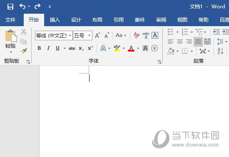The image size is (229, 157).
Task: Expand the 粘贴 paste options arrow
Action: (11, 52)
